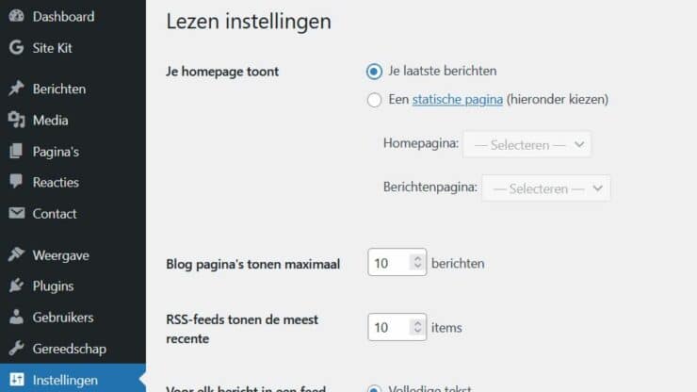697x392 pixels.
Task: Click the Site Kit G icon
Action: [16, 47]
